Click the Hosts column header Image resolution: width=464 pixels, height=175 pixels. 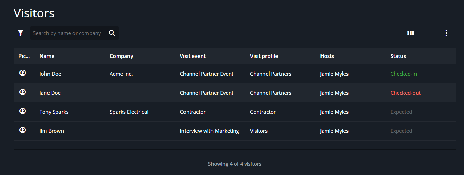[327, 56]
